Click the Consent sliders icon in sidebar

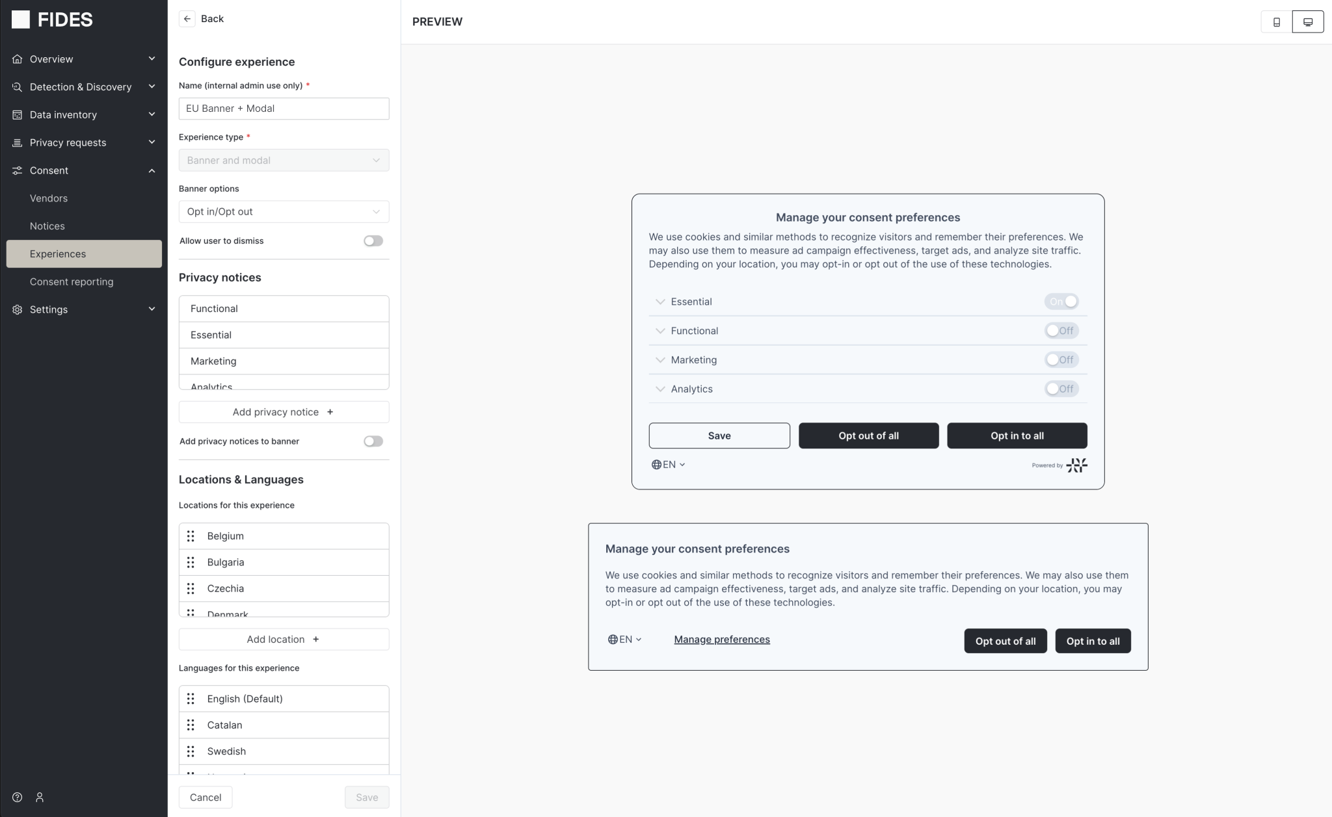(x=17, y=170)
